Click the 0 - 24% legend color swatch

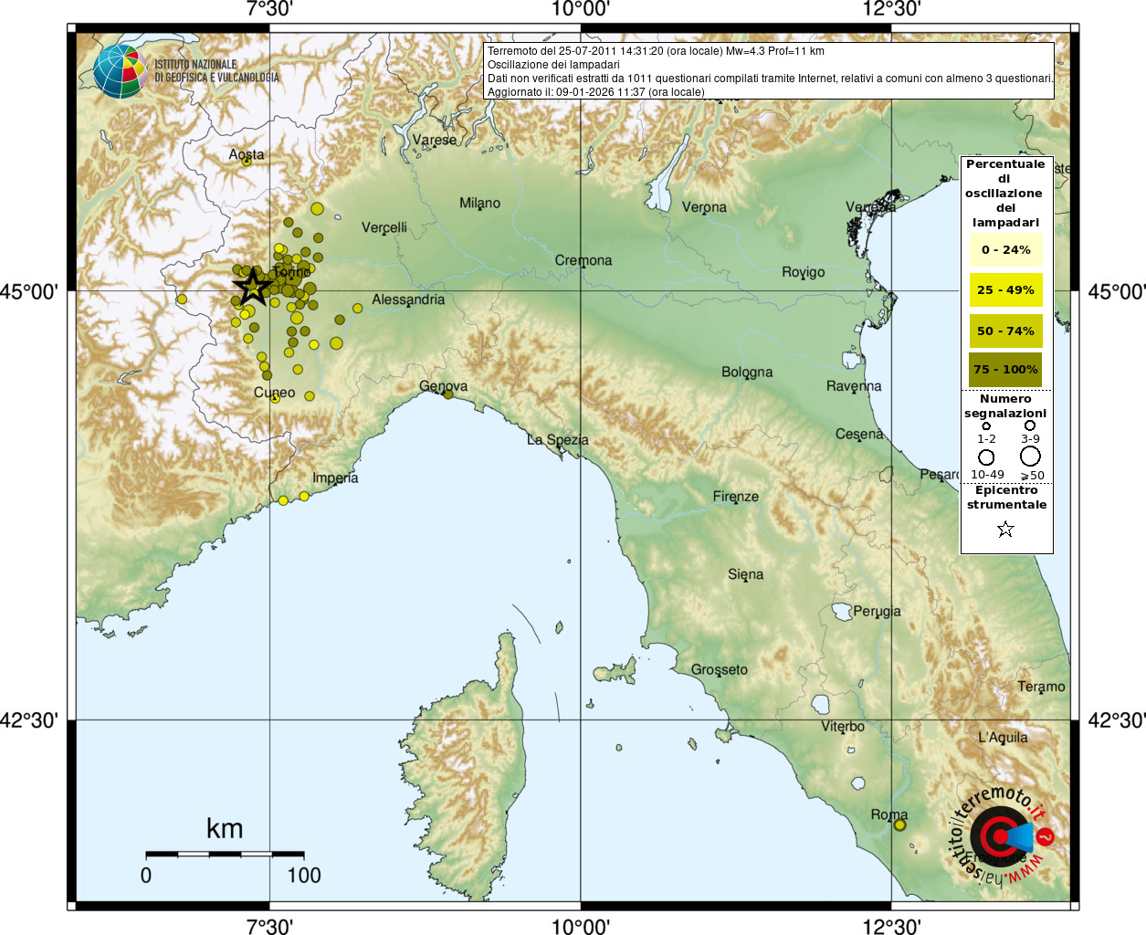(1005, 250)
